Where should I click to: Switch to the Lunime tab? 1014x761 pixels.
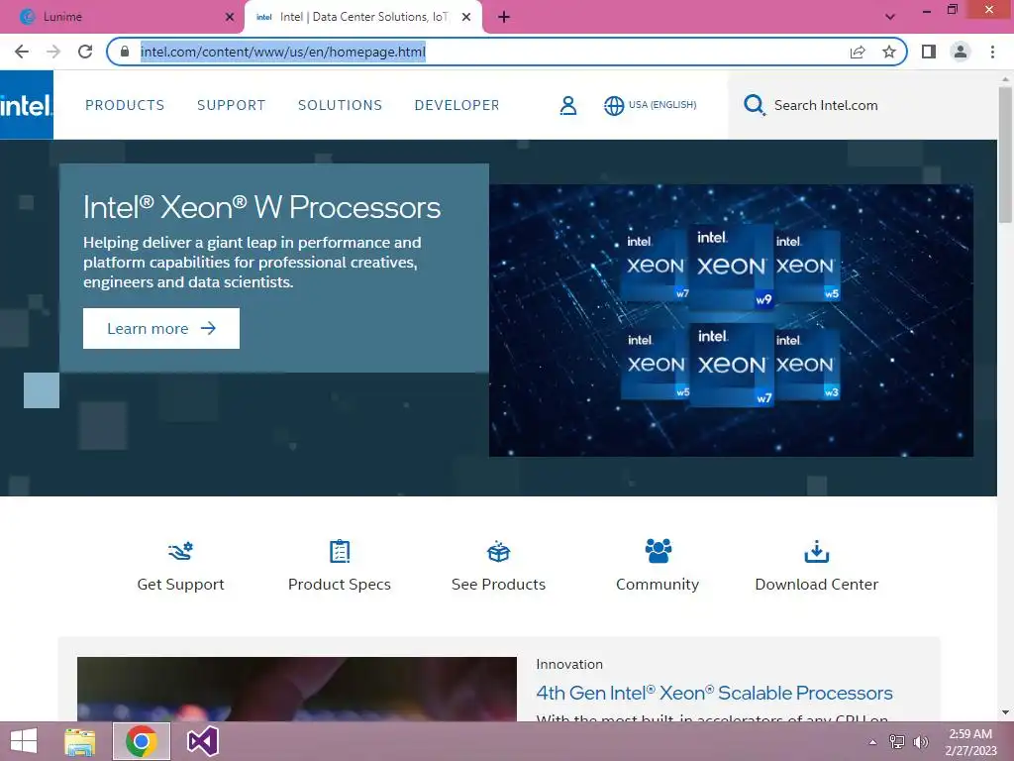pos(121,17)
